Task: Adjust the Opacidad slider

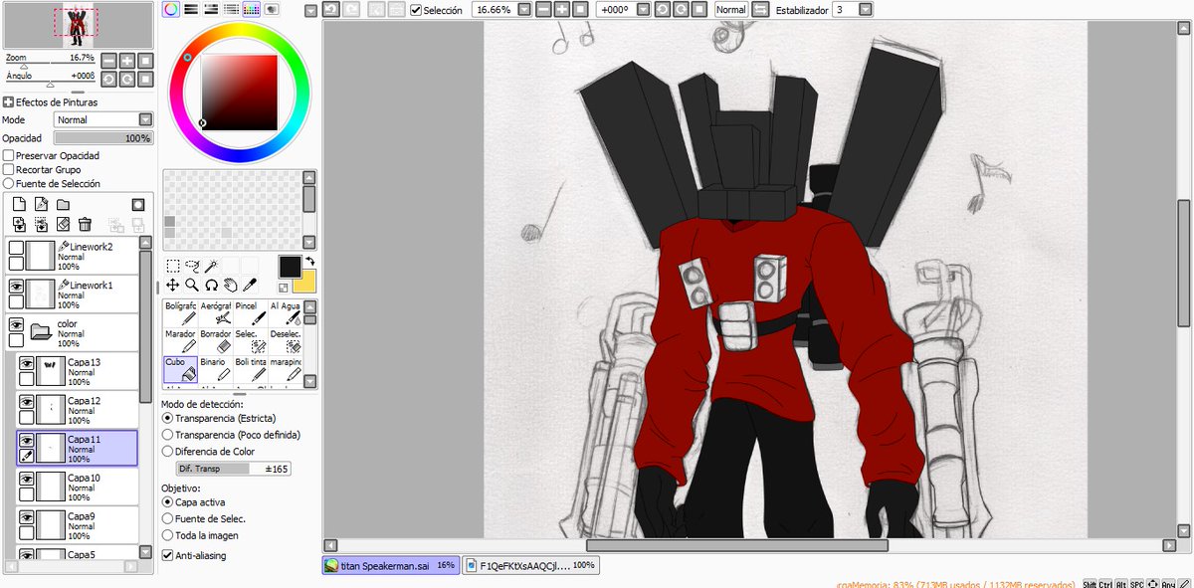Action: coord(102,138)
